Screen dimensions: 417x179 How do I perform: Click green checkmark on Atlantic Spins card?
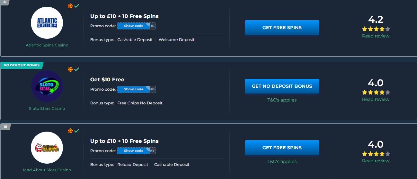coord(76,6)
